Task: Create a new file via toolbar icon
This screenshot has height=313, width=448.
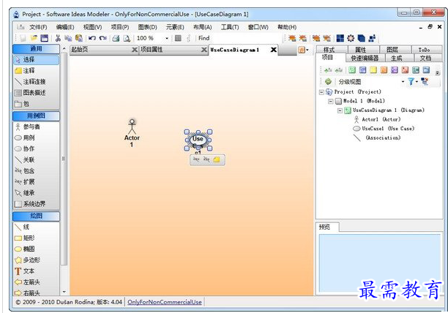Action: pos(23,38)
